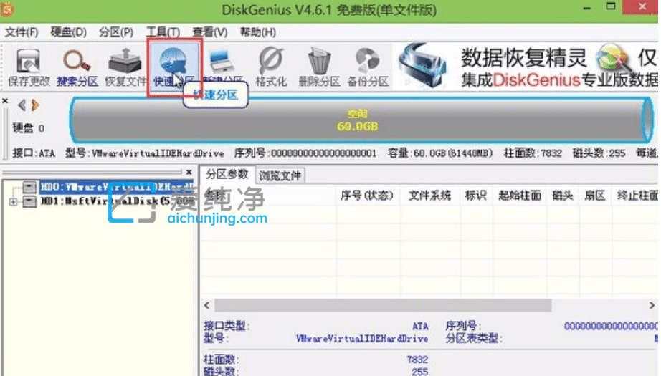Go to previous disk with left arrow

click(x=22, y=105)
